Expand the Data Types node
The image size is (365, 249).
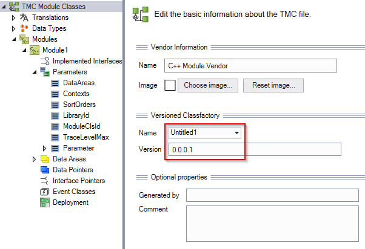click(x=13, y=28)
